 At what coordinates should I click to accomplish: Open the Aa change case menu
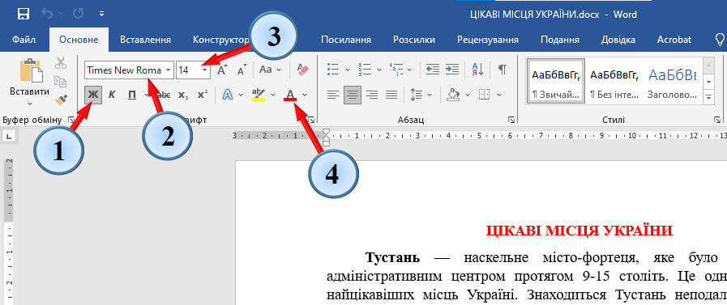(270, 70)
